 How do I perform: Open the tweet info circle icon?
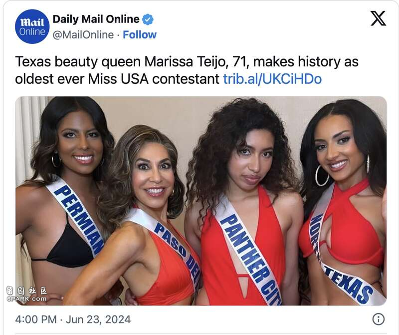(378, 319)
